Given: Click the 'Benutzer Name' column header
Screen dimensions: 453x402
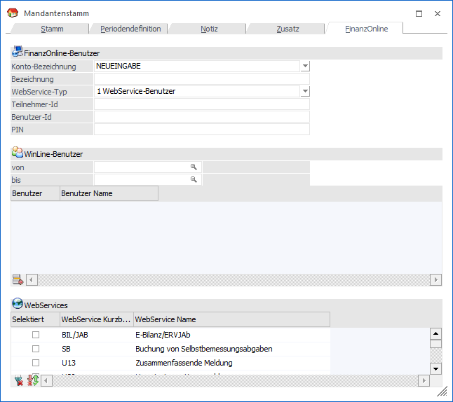Looking at the screenshot, I should click(x=109, y=193).
